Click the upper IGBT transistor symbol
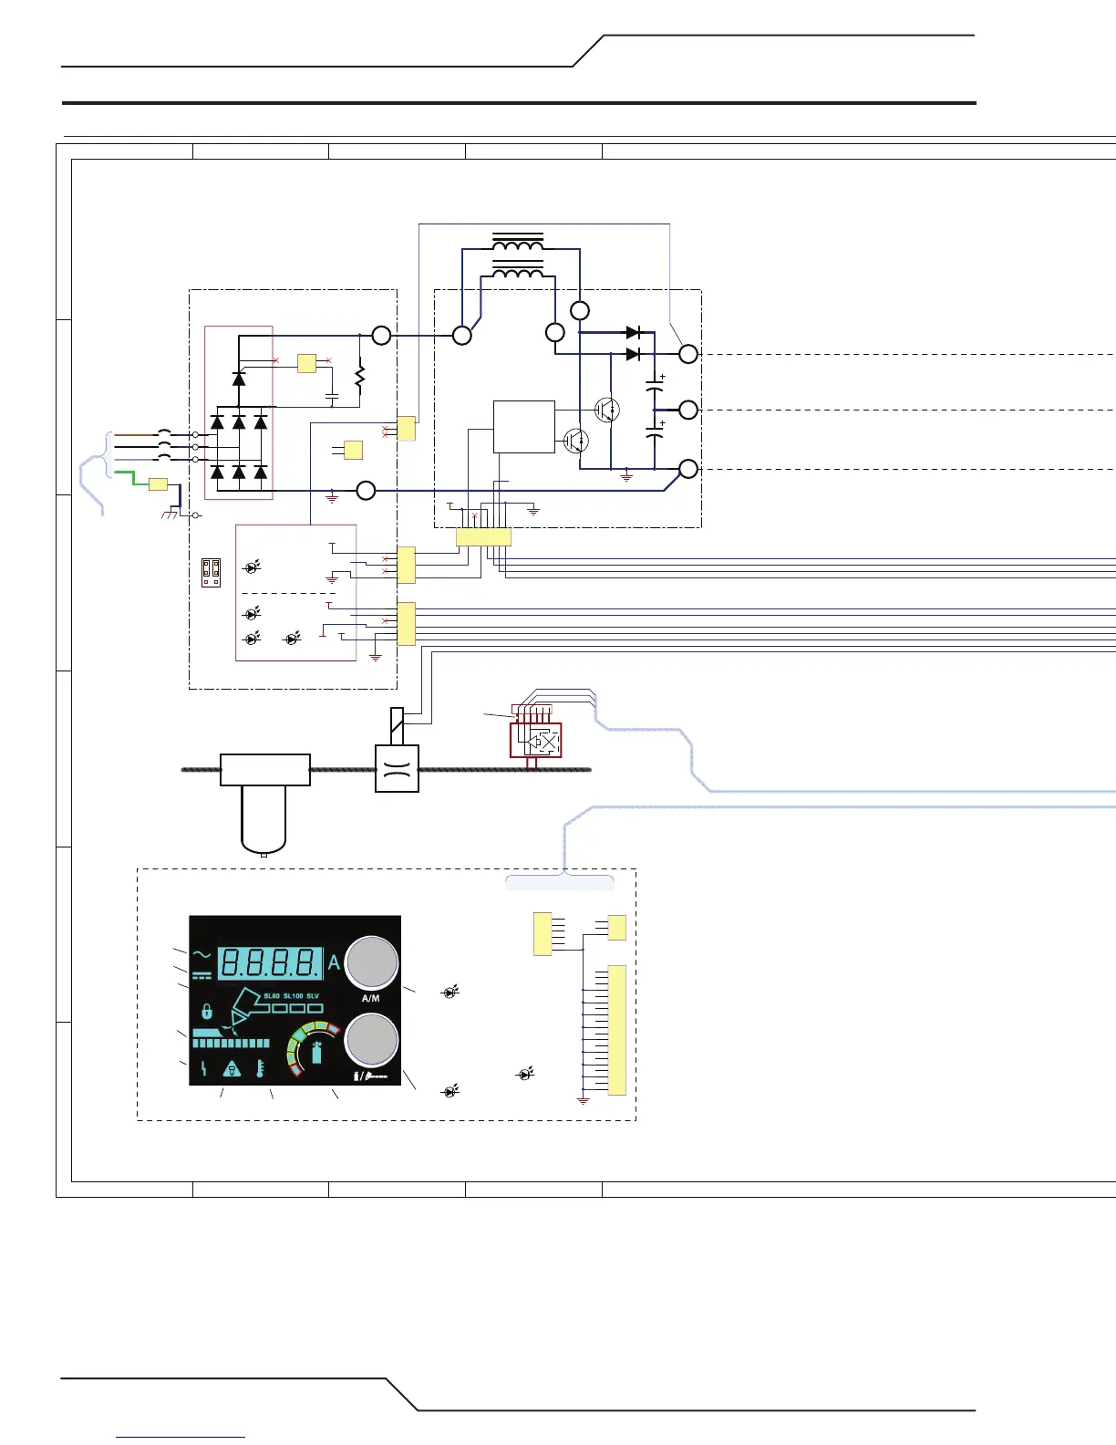1116x1445 pixels. click(606, 410)
